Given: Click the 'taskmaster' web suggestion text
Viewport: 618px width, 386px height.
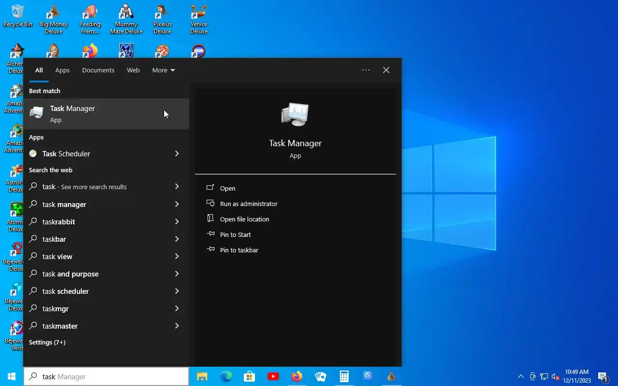Looking at the screenshot, I should click(x=60, y=326).
